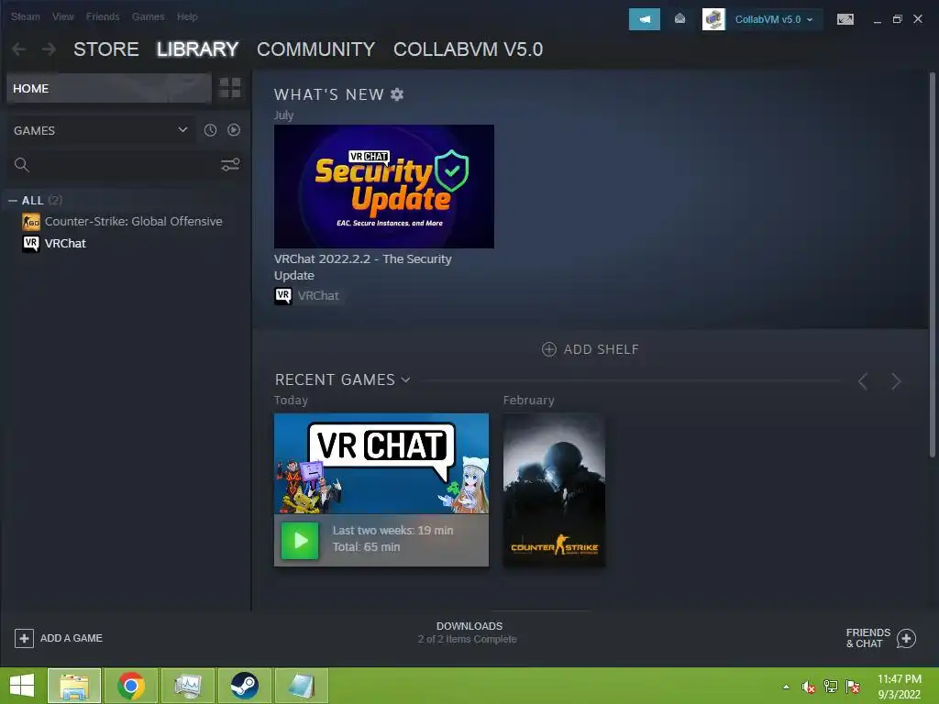The width and height of the screenshot is (939, 704).
Task: Open the Steam menu
Action: 25,16
